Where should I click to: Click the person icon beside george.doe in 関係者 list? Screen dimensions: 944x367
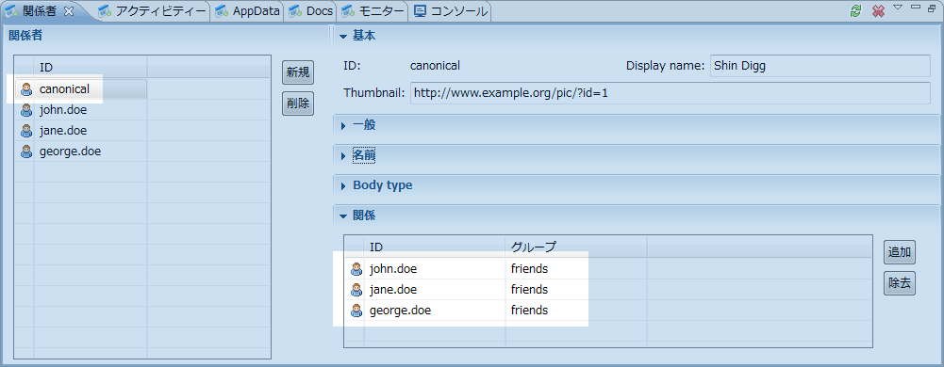tap(25, 152)
